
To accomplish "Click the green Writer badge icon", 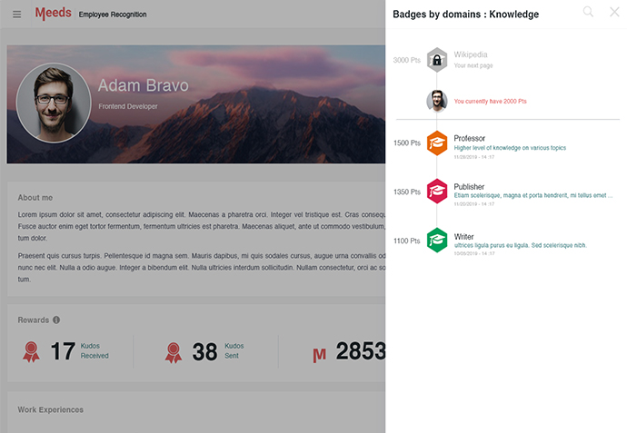I will coord(437,240).
